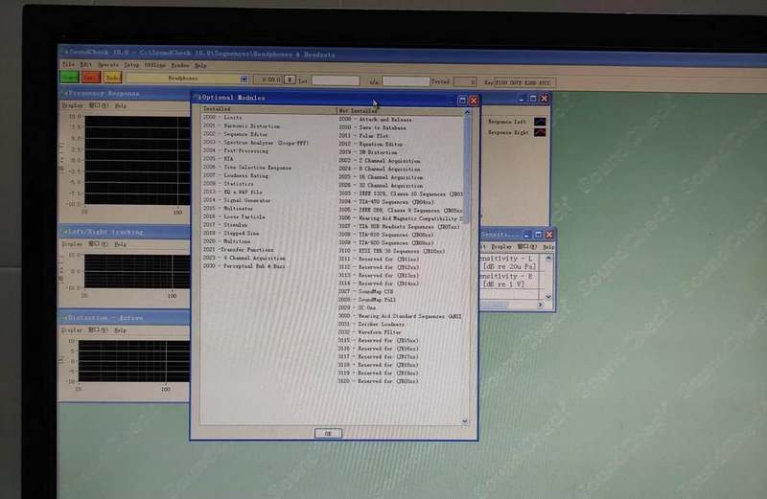Select '2014 - Signal Generator' row

tap(236, 200)
